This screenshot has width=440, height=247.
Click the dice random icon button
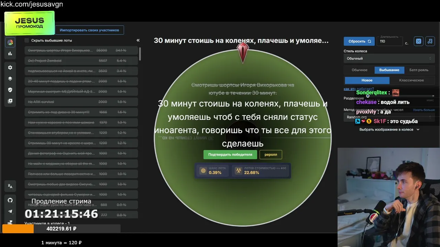click(x=419, y=41)
